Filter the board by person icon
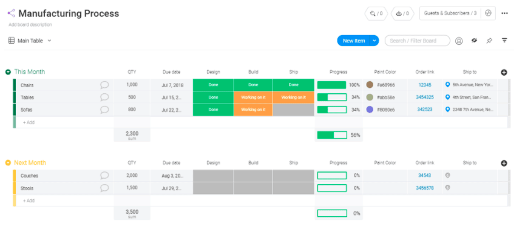 (x=459, y=41)
